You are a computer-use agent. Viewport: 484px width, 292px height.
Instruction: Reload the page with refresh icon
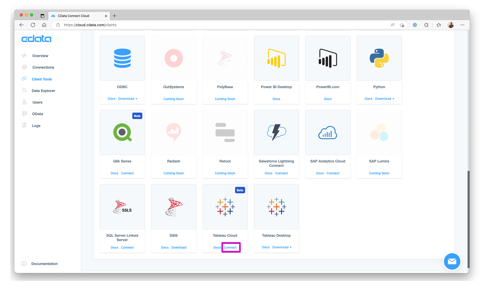click(33, 25)
